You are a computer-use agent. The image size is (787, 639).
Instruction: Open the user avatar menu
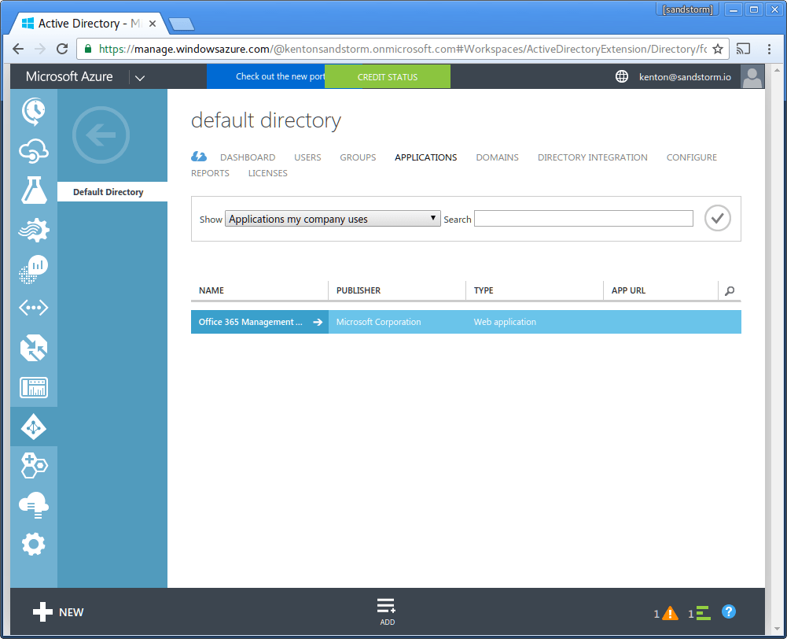pos(752,76)
